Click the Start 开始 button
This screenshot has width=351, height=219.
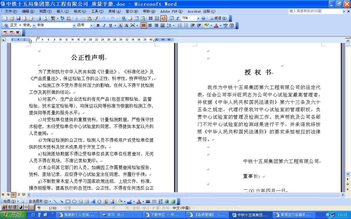pyautogui.click(x=14, y=215)
